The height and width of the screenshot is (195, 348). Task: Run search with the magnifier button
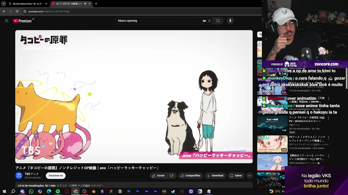click(218, 21)
